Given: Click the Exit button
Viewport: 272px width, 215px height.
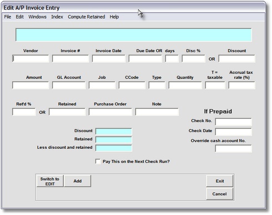Looking at the screenshot, I should [220, 181].
